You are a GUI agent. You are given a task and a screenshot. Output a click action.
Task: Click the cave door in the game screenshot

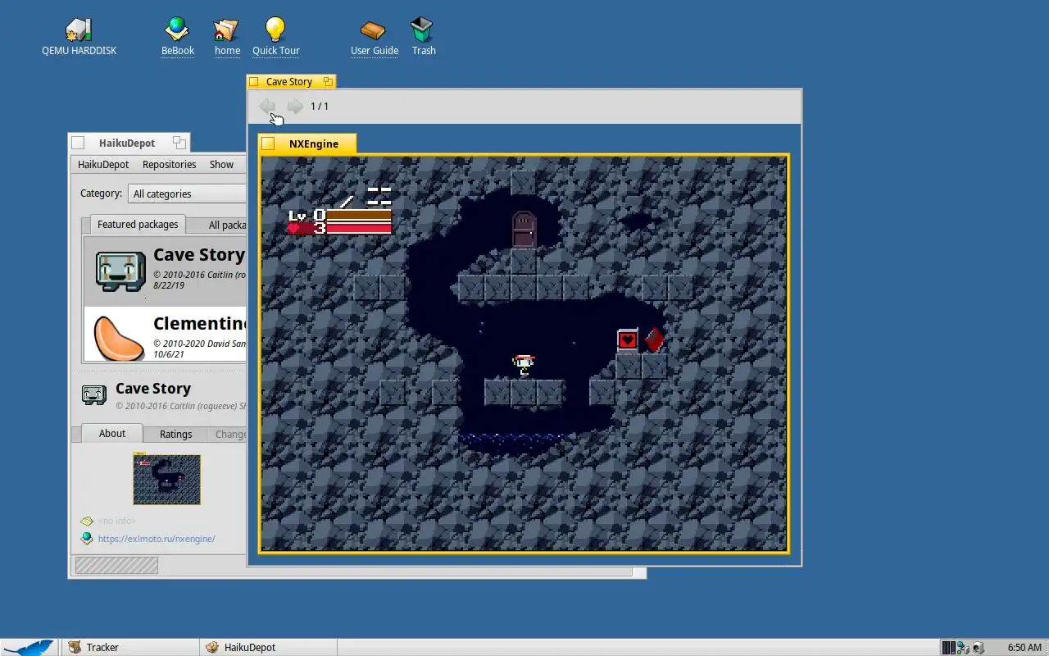(x=524, y=230)
